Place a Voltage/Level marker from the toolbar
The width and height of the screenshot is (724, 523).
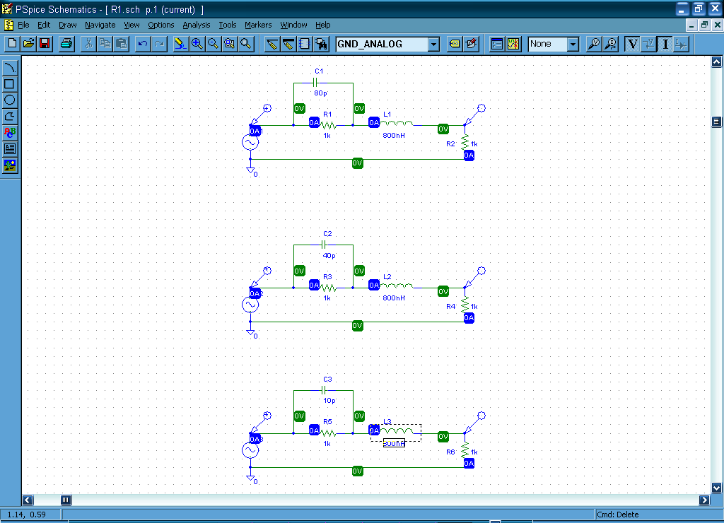pos(594,44)
